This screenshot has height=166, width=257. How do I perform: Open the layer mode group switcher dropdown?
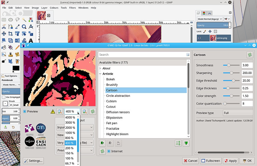click(227, 19)
